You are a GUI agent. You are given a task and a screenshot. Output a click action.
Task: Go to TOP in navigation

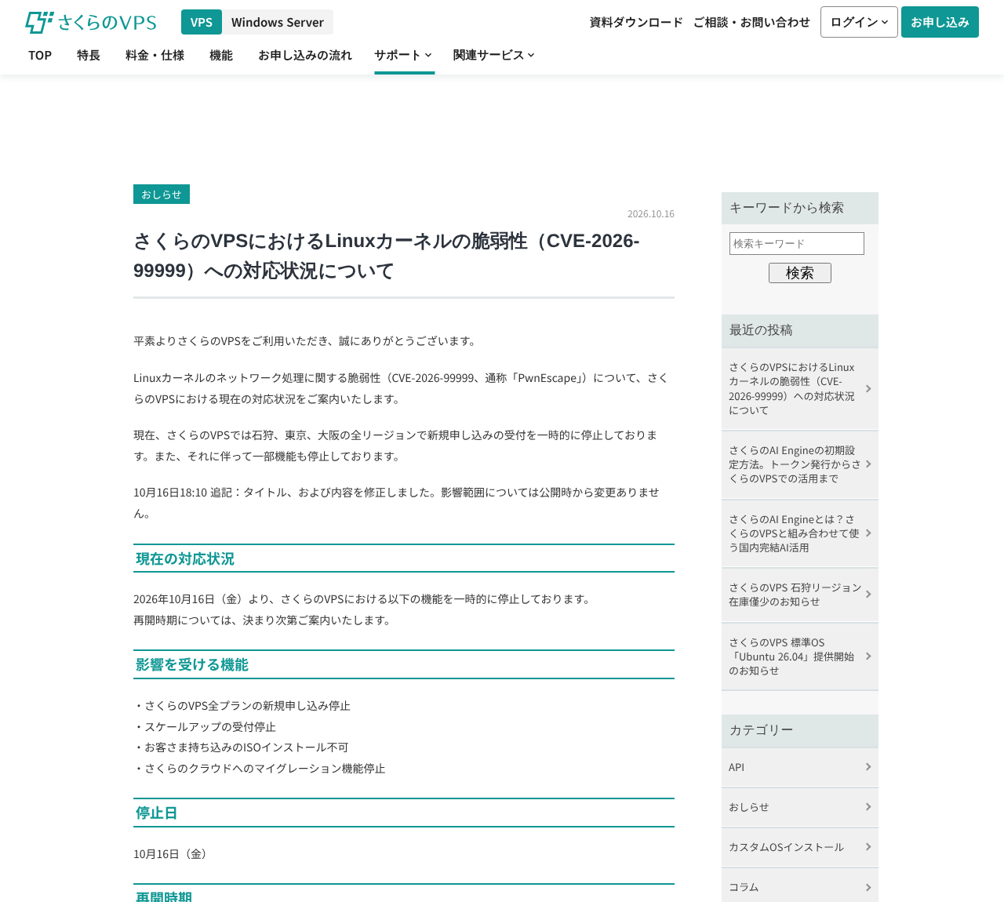coord(40,55)
